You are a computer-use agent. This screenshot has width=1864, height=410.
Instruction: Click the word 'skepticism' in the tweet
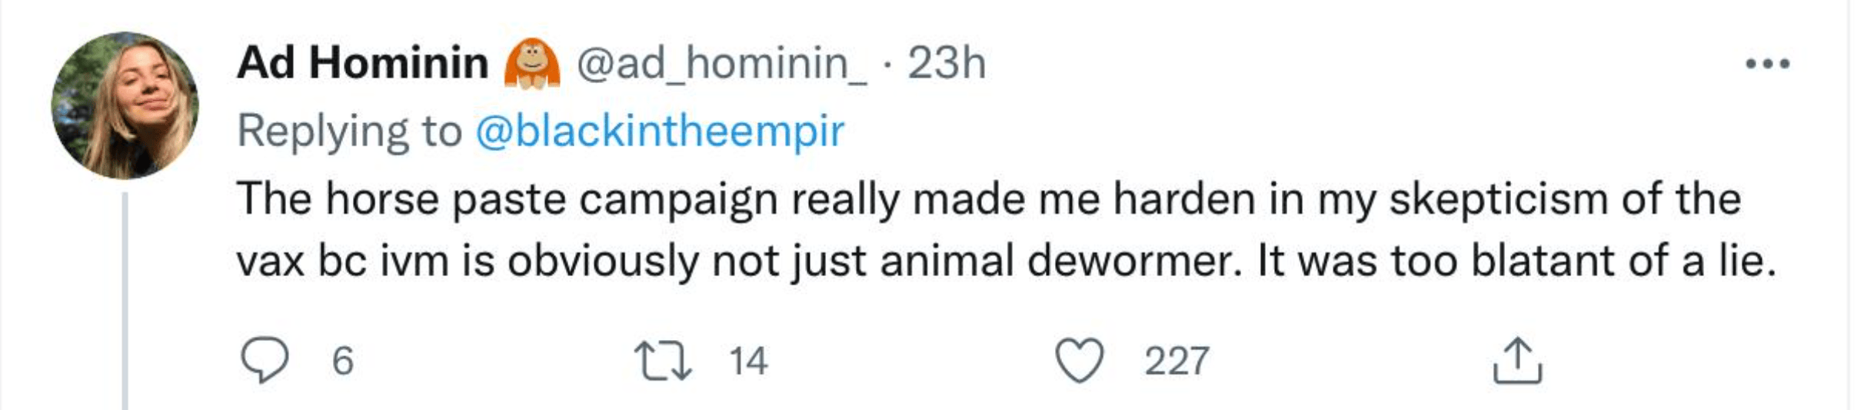(x=1499, y=199)
